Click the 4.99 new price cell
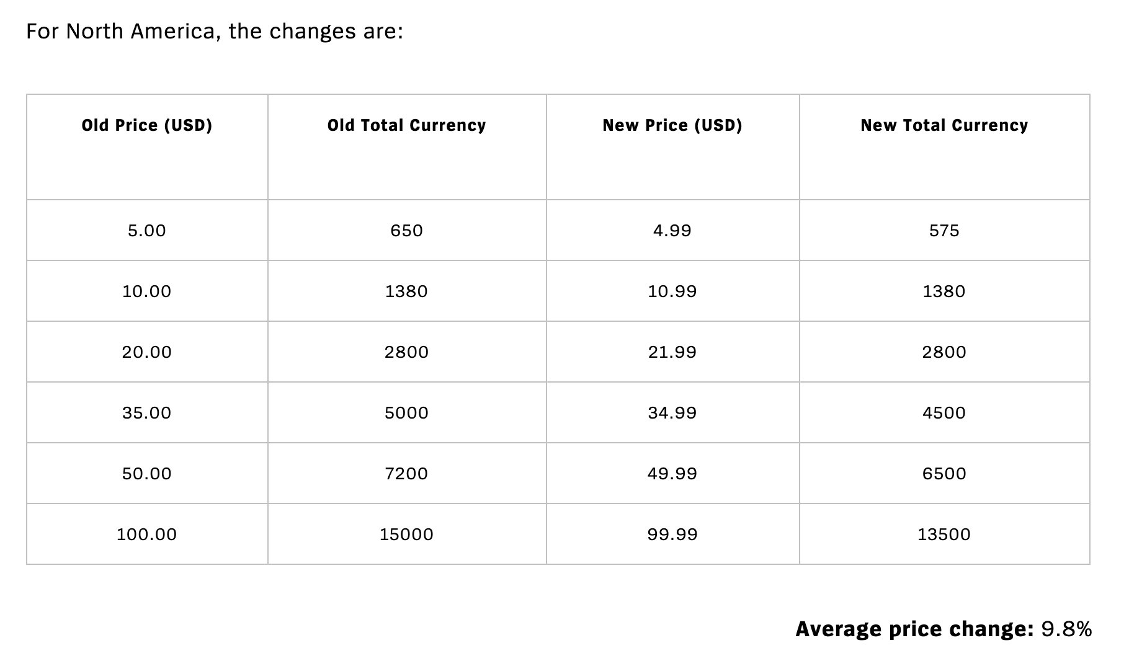The width and height of the screenshot is (1129, 661). [672, 231]
